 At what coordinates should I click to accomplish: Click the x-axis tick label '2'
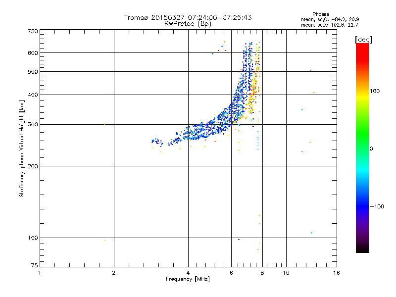coord(114,273)
